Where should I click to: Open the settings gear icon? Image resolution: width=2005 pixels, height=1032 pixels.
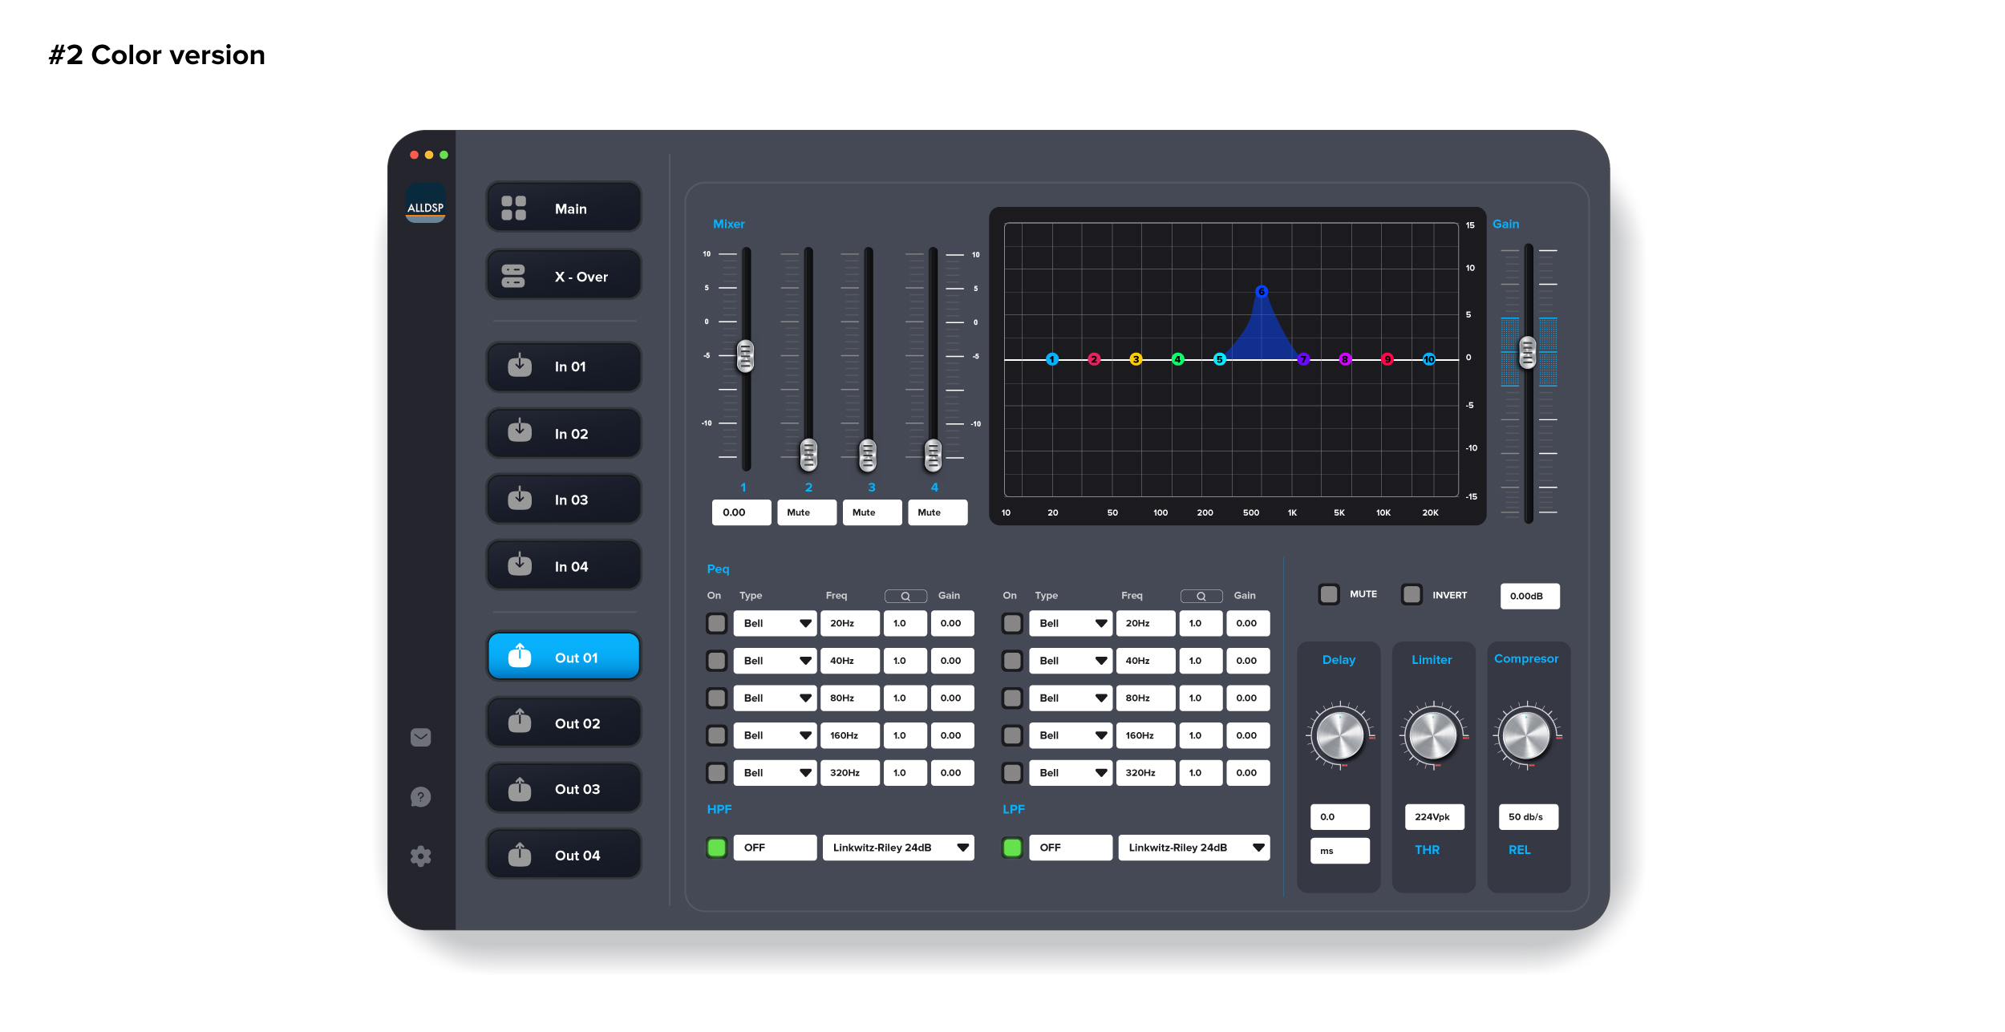[420, 856]
